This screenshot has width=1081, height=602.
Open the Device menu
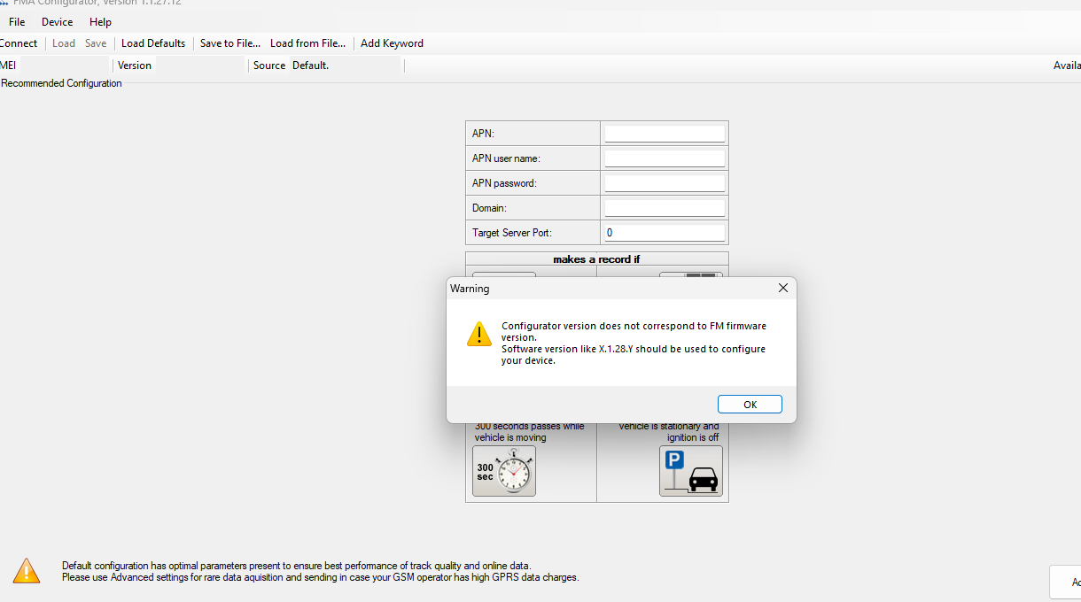(58, 22)
